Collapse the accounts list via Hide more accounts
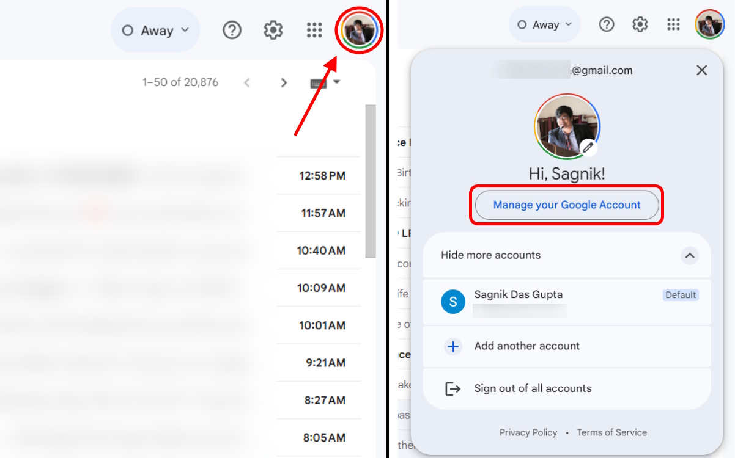Image resolution: width=735 pixels, height=458 pixels. (490, 255)
